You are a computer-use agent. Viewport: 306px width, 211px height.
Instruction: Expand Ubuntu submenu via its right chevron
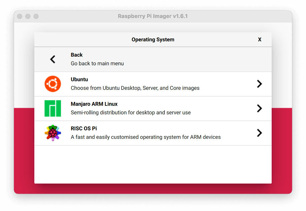(259, 84)
